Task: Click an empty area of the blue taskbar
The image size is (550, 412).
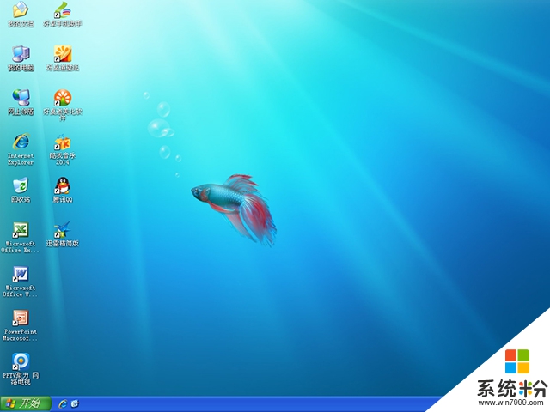Action: pos(258,404)
